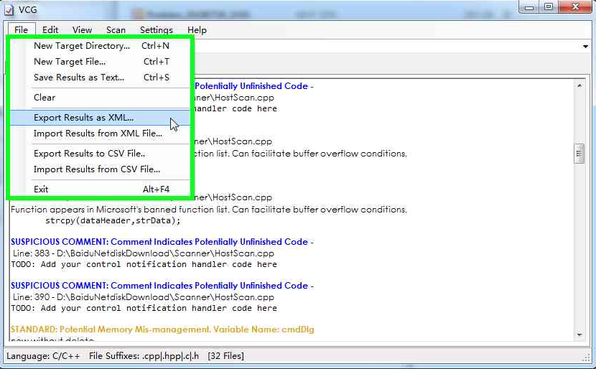Open the Edit menu
Image resolution: width=596 pixels, height=369 pixels.
(x=50, y=30)
